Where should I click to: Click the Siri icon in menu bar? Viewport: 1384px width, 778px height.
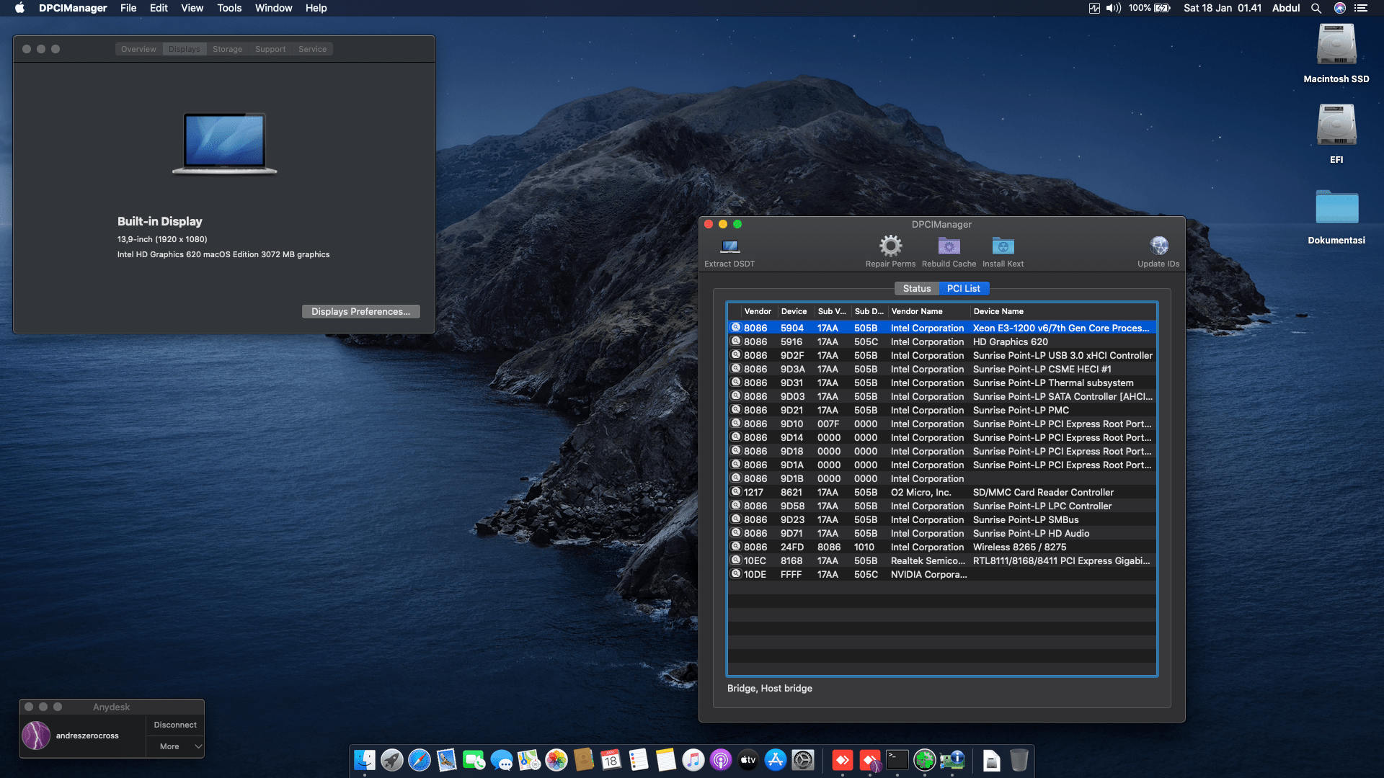[1340, 8]
